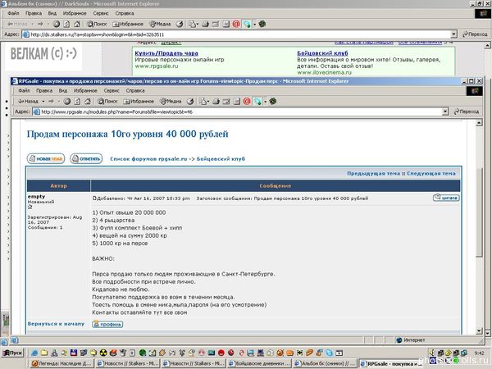Open Бойцовский клуб forum breadcrumb link

pos(221,159)
